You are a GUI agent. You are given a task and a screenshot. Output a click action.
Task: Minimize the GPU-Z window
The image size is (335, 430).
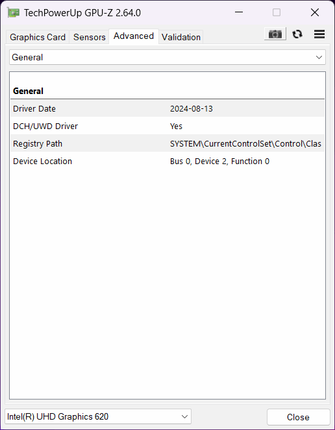239,12
